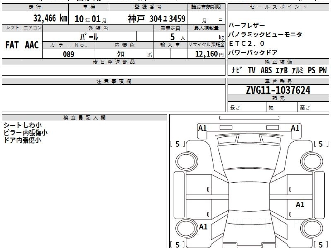Click the mileage value 32,466 km
This screenshot has width=331, height=248.
(50, 18)
